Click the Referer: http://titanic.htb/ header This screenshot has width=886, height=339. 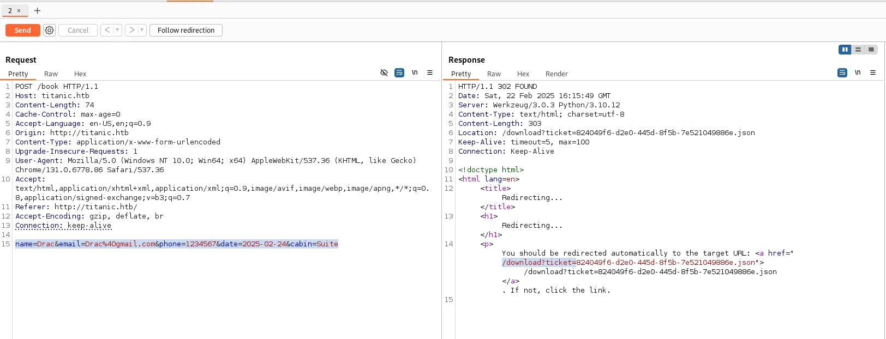tap(76, 207)
